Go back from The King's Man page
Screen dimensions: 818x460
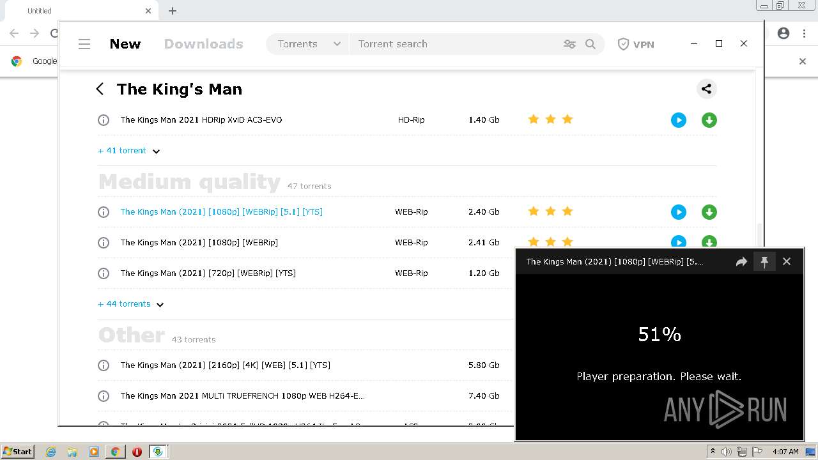(100, 89)
